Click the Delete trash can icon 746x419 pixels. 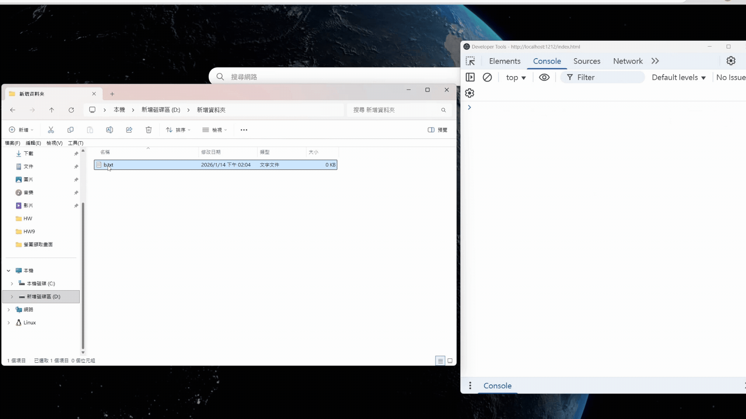pos(148,130)
